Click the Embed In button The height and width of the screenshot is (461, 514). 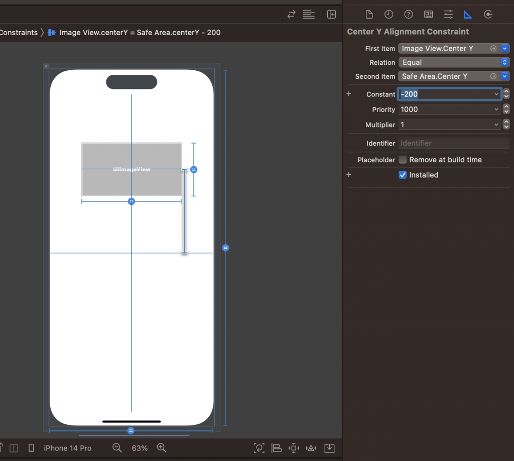click(329, 448)
